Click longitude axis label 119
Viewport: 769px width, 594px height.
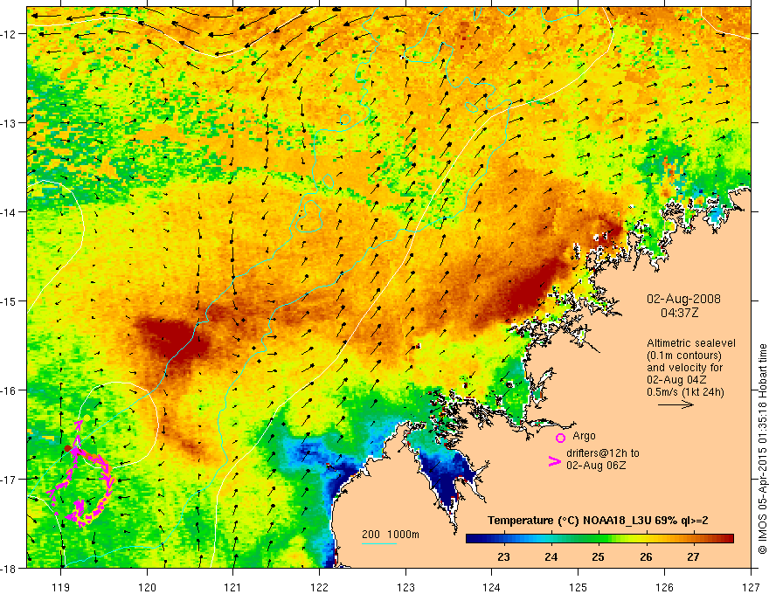[x=61, y=587]
